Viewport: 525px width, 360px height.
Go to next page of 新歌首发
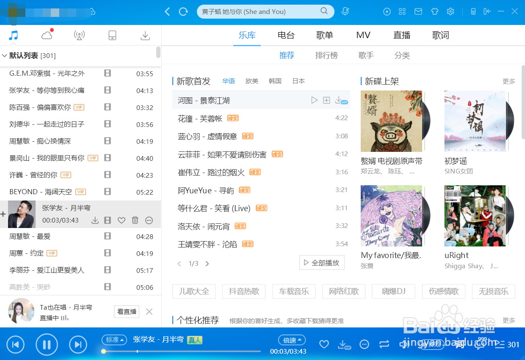click(207, 264)
